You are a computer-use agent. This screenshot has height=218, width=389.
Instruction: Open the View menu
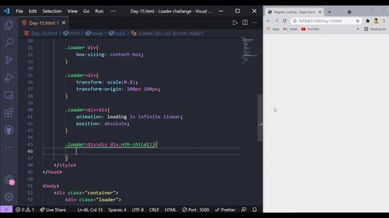tap(72, 11)
